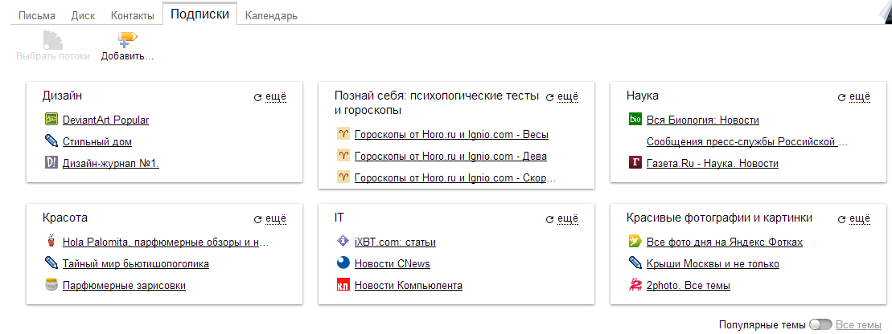Screen dimensions: 892x334
Task: Click the DeviantArt Popular feed icon
Action: (x=52, y=120)
